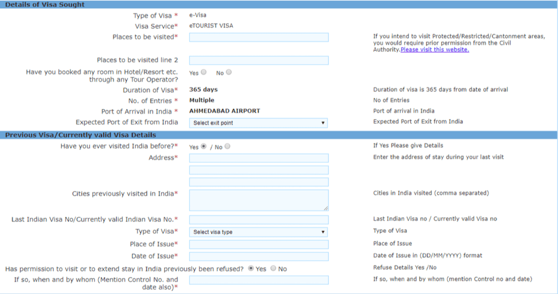Viewport: 558px width, 294px height.
Task: Click the Last Indian Visa No field
Action: (259, 220)
